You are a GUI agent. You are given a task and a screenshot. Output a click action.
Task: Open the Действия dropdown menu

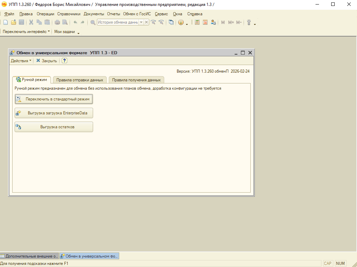click(x=21, y=60)
